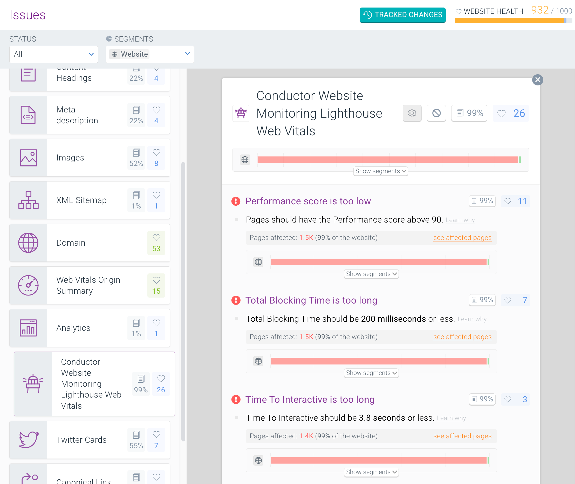Close the detail panel with the X button
Viewport: 575px width, 484px height.
(538, 80)
